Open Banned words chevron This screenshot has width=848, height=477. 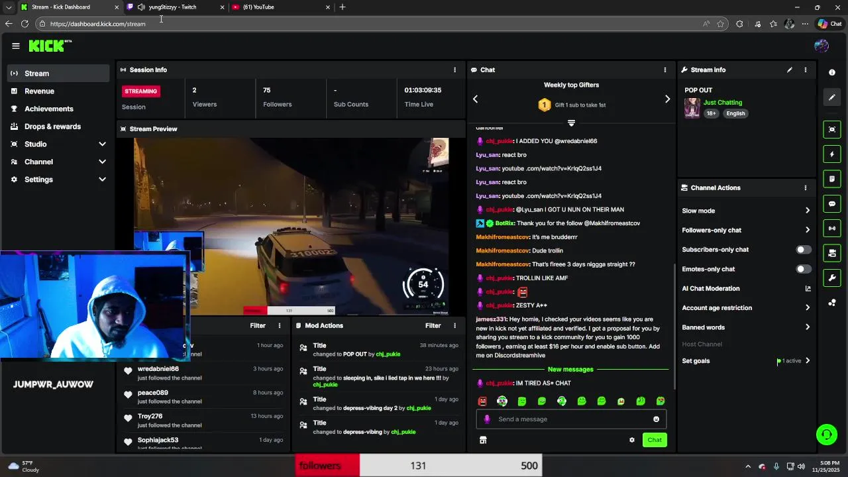[x=808, y=327]
